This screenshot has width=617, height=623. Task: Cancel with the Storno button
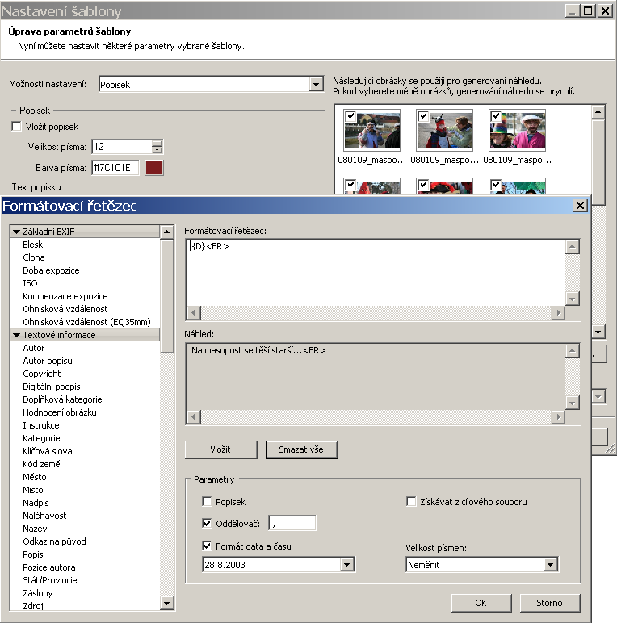point(548,603)
